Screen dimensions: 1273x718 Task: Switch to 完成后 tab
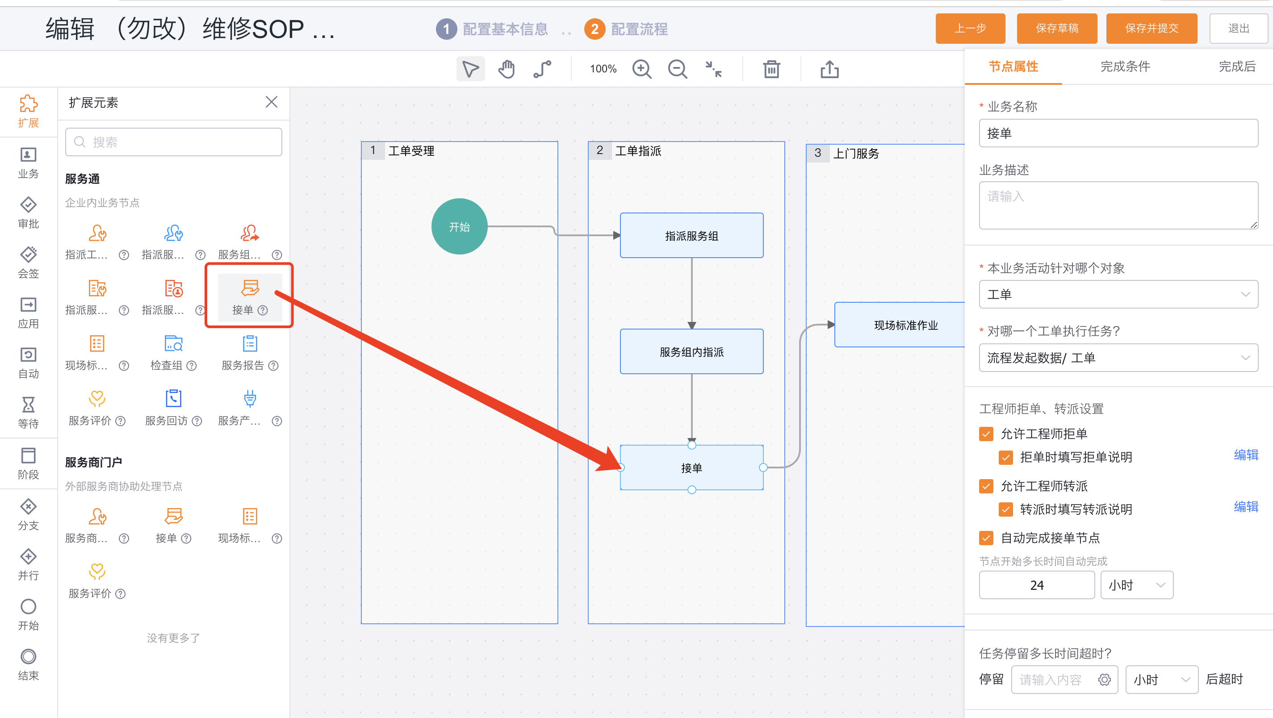pyautogui.click(x=1237, y=67)
